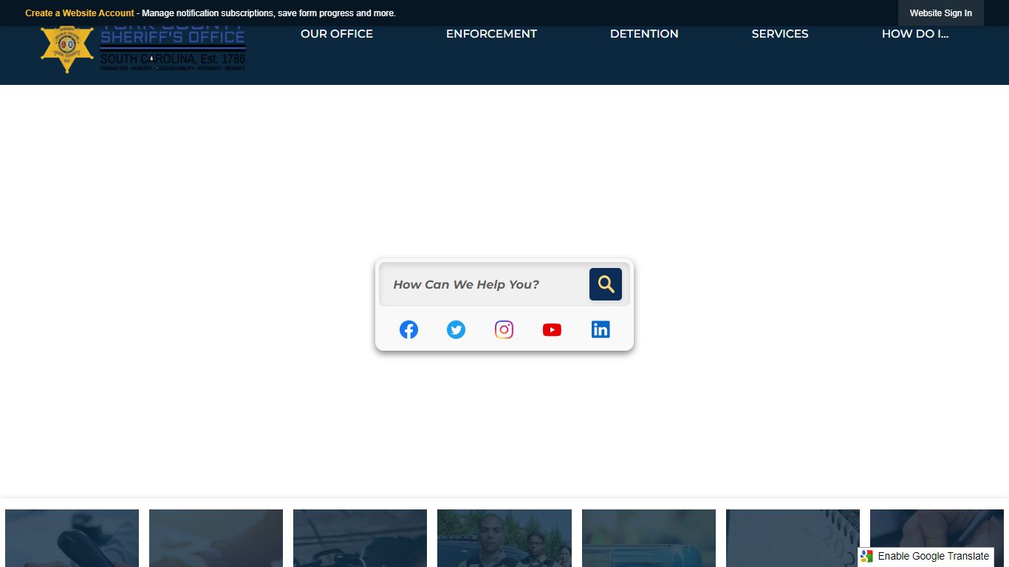Image resolution: width=1009 pixels, height=567 pixels.
Task: Open the YouTube channel icon
Action: (552, 330)
